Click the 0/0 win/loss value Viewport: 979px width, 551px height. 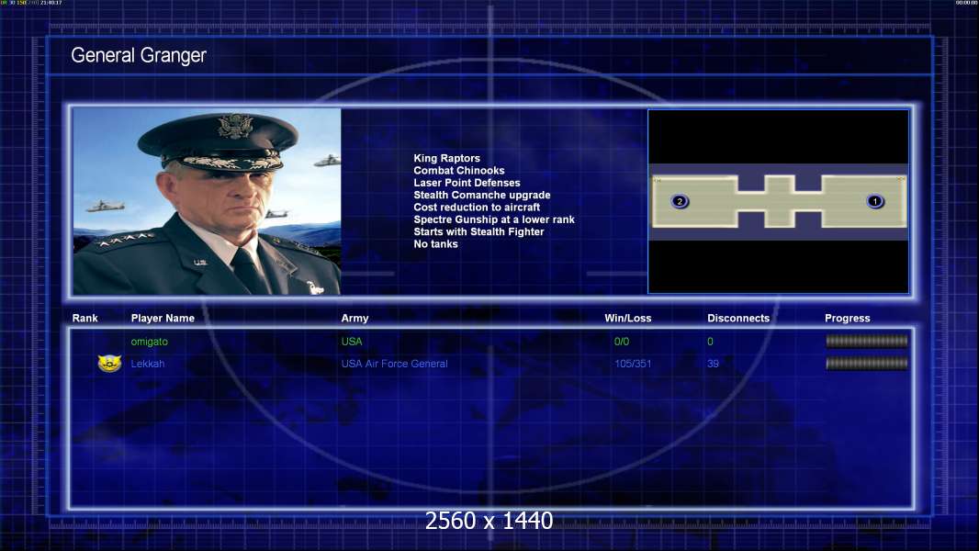621,342
